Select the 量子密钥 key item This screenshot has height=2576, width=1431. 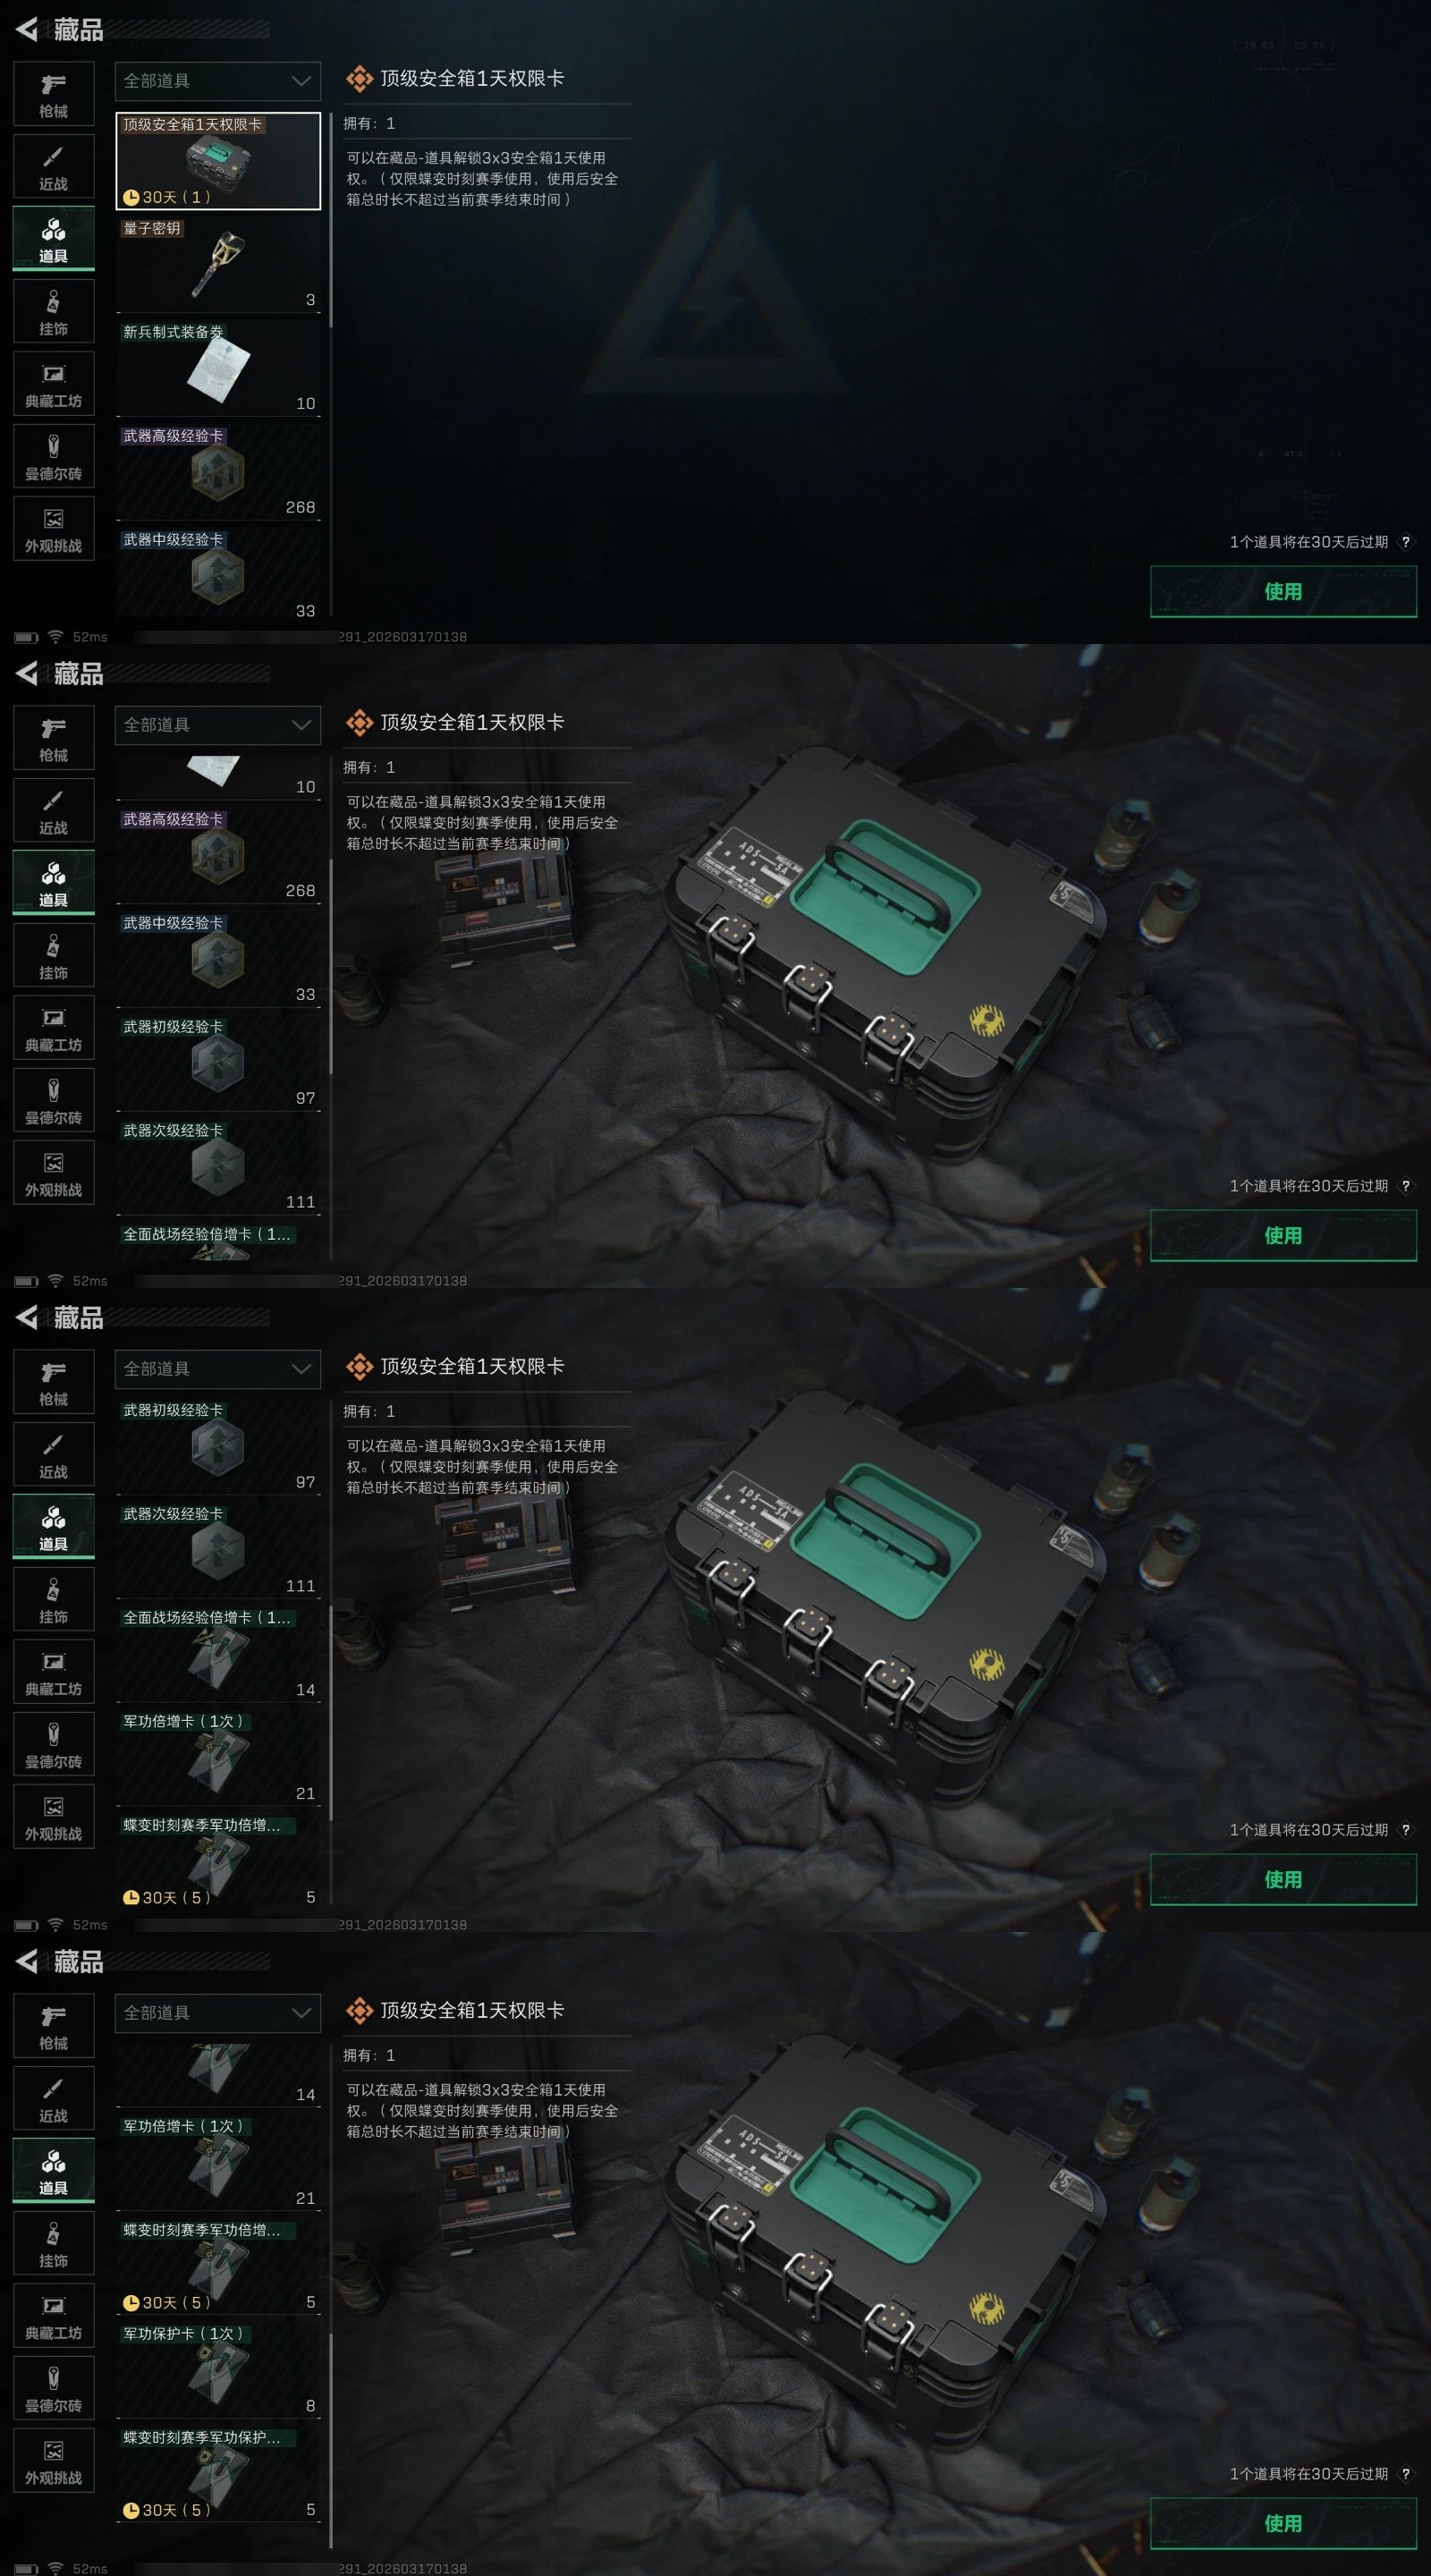218,264
